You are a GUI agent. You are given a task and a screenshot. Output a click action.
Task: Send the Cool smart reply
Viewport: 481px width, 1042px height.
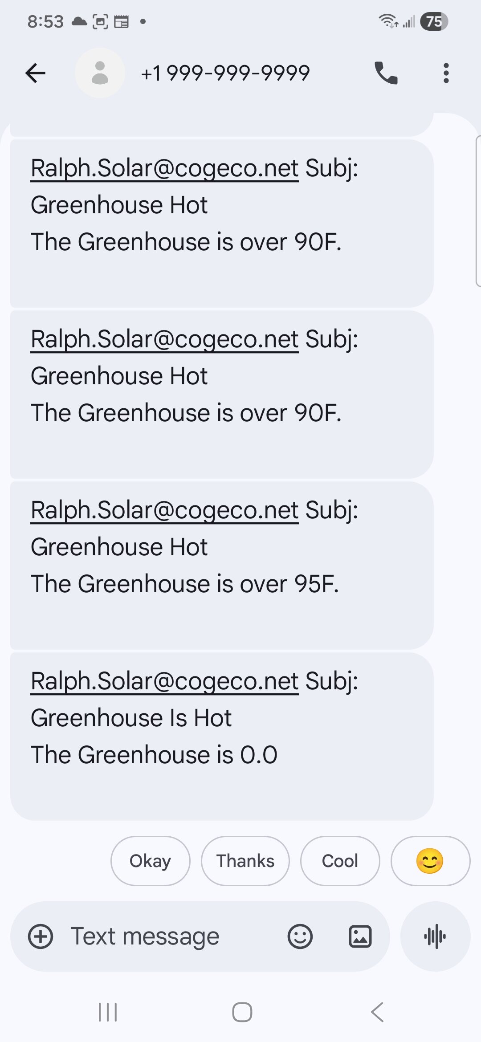pyautogui.click(x=340, y=861)
